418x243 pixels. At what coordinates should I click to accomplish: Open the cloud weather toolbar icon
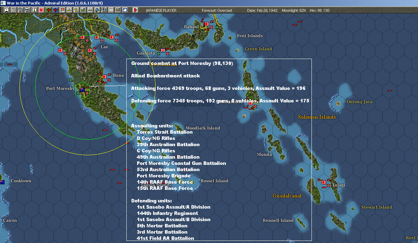125,10
